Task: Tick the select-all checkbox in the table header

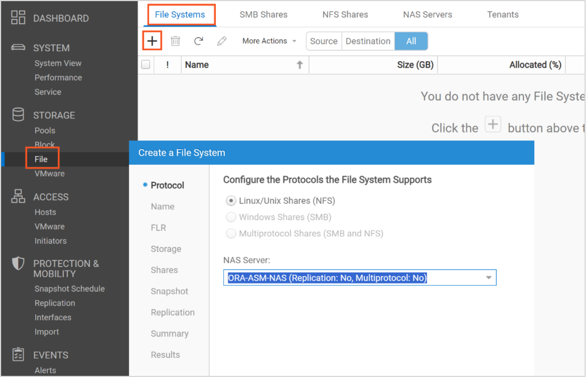Action: pyautogui.click(x=146, y=64)
